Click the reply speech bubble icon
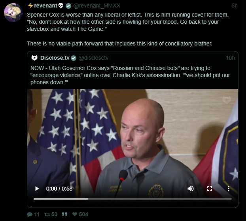 click(30, 214)
